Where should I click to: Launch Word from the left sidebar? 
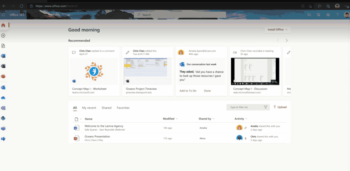pos(3,56)
